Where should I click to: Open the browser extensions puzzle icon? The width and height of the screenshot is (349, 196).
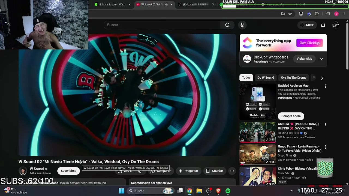click(x=317, y=14)
